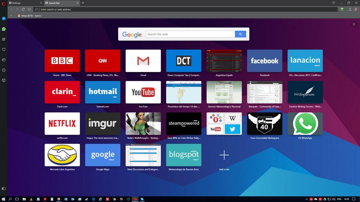Viewport: 360px width, 202px height.
Task: Open the lanacion speed dial tile
Action: click(305, 61)
